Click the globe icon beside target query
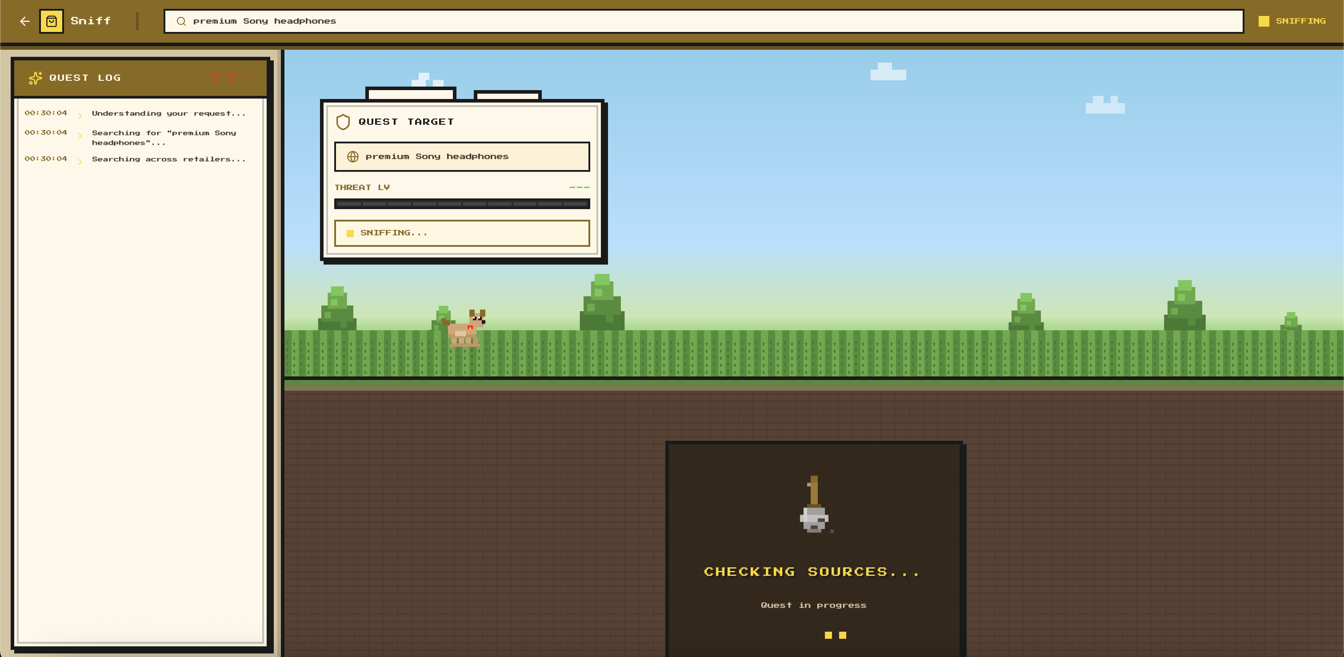The image size is (1344, 657). tap(353, 157)
